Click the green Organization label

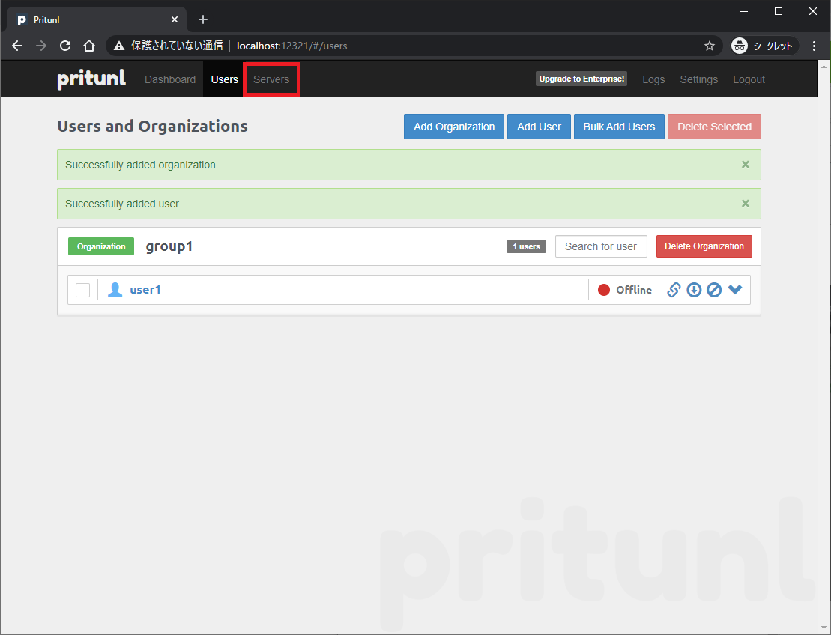101,246
